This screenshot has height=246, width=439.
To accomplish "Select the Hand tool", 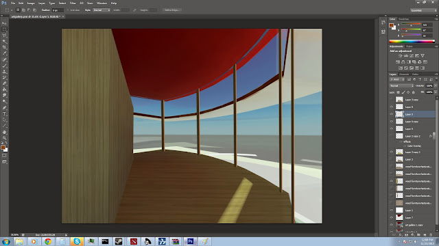I will [4, 132].
